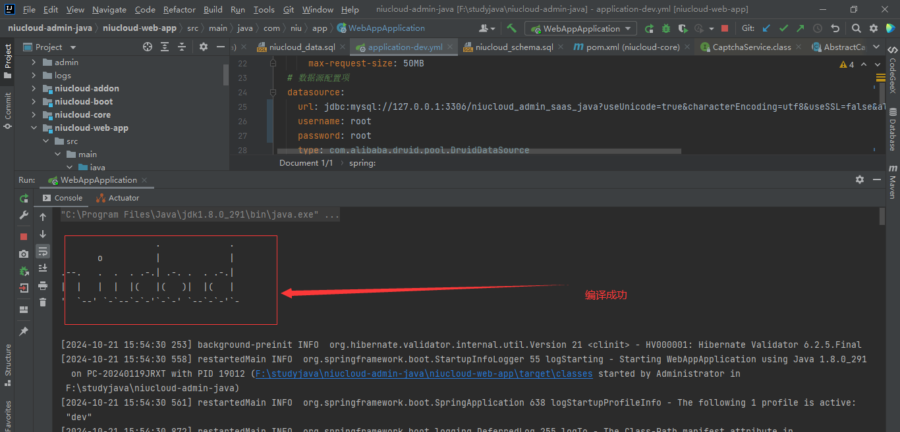Click the console vertical scrollbar
900x432 pixels.
(x=882, y=217)
